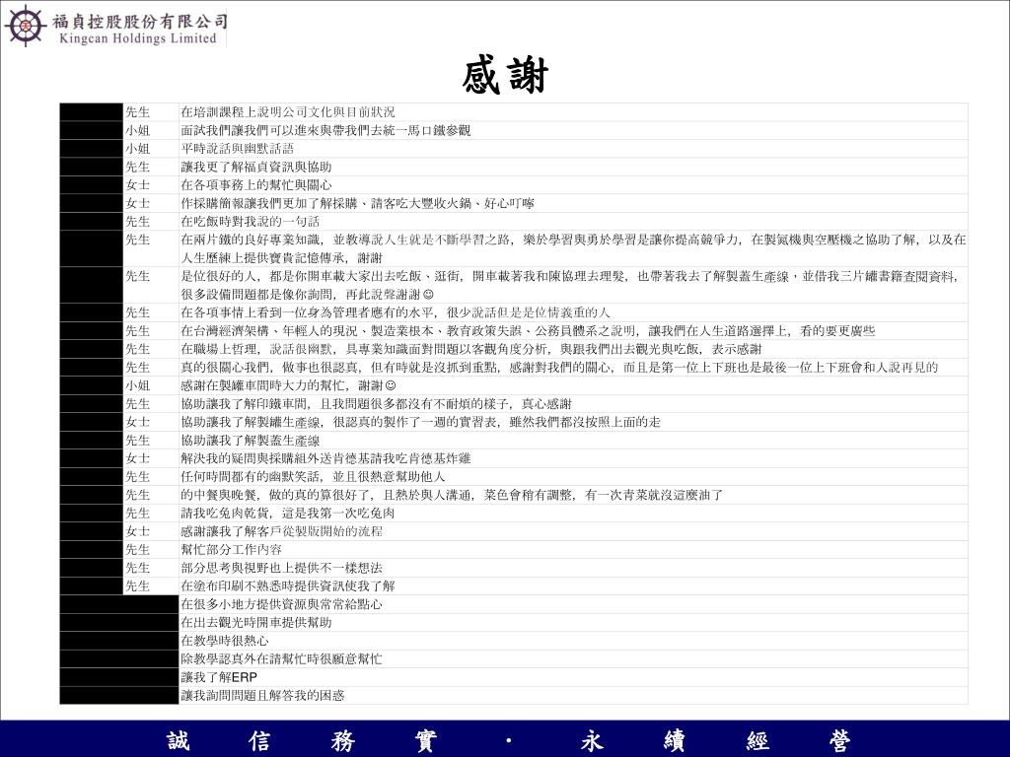The image size is (1010, 757).
Task: Select row 感謝讓我了解客戶從製版開始的流程
Action: [x=514, y=531]
